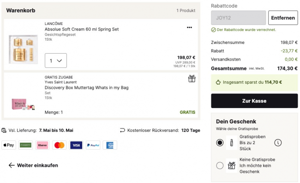Image resolution: width=300 pixels, height=183 pixels.
Task: Click the Zur Kasse checkout button
Action: [x=254, y=101]
